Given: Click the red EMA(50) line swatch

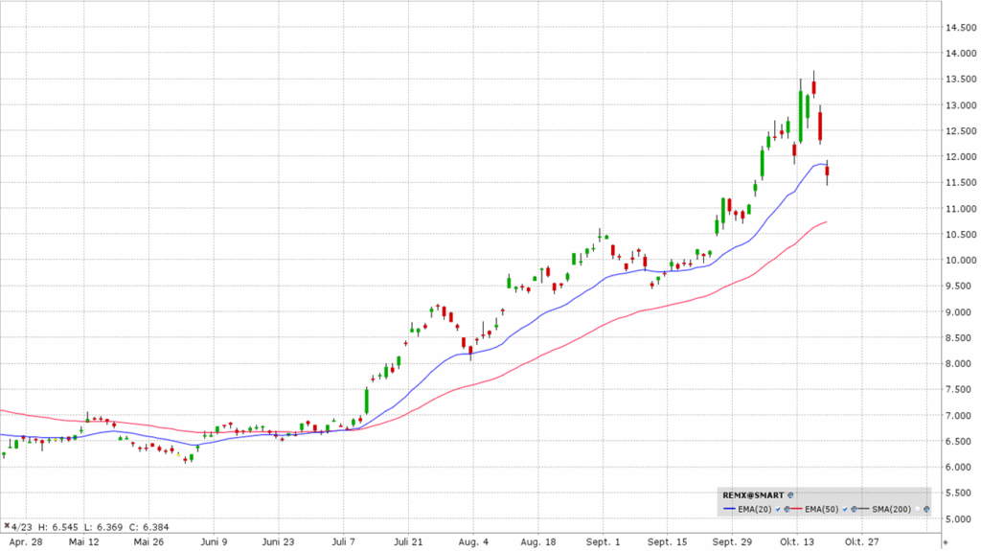Looking at the screenshot, I should pyautogui.click(x=798, y=509).
